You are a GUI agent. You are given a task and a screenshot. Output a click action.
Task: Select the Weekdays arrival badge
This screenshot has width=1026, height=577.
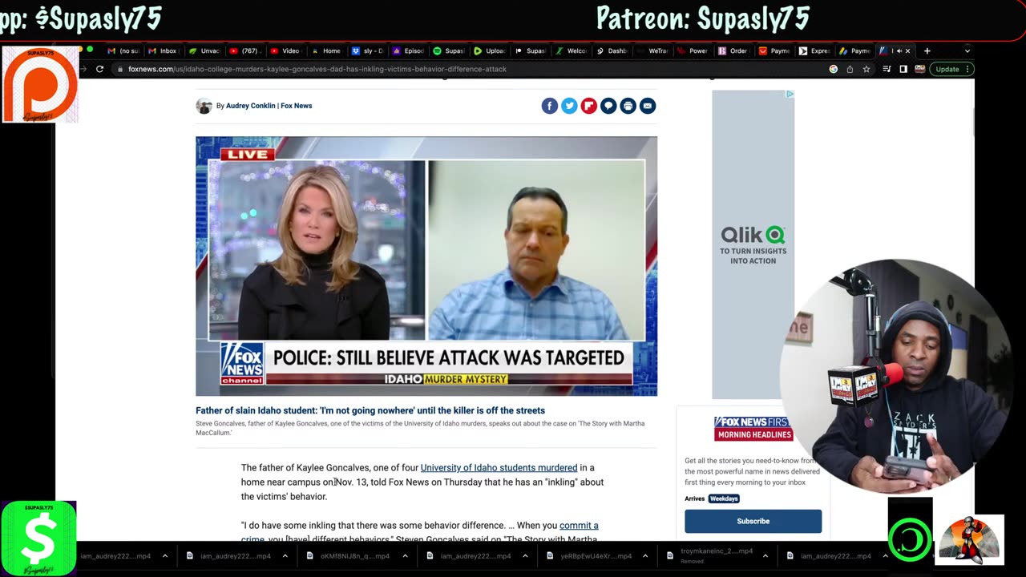pyautogui.click(x=724, y=498)
